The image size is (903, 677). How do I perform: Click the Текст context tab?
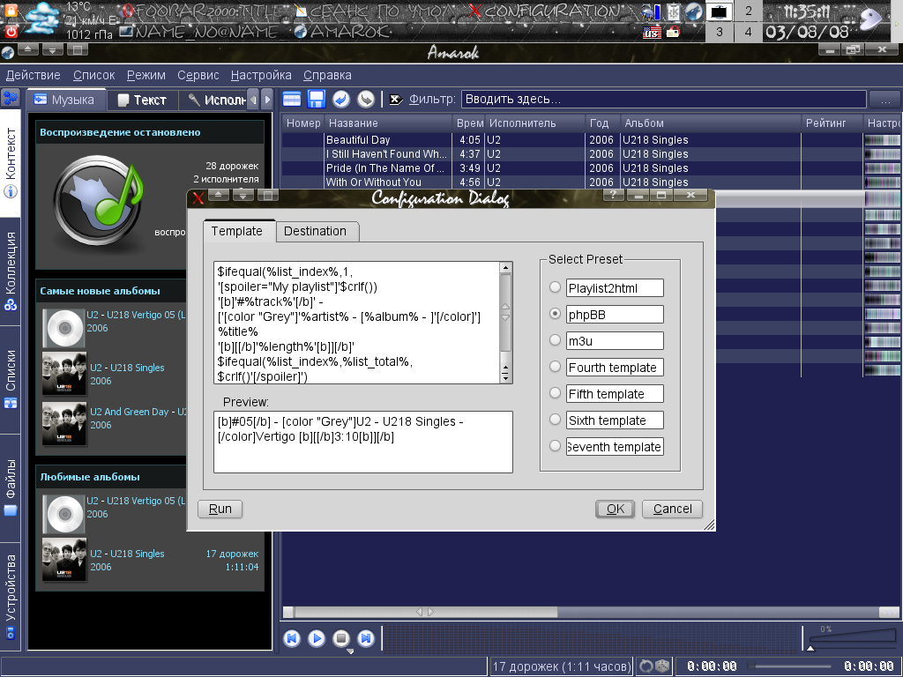click(143, 100)
